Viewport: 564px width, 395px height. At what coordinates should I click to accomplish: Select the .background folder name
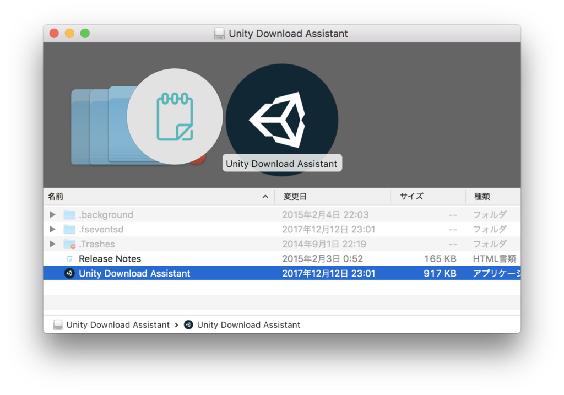pyautogui.click(x=106, y=215)
